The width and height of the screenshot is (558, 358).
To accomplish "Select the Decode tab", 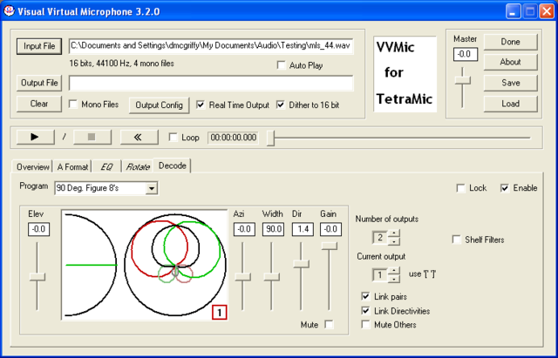I will 173,165.
